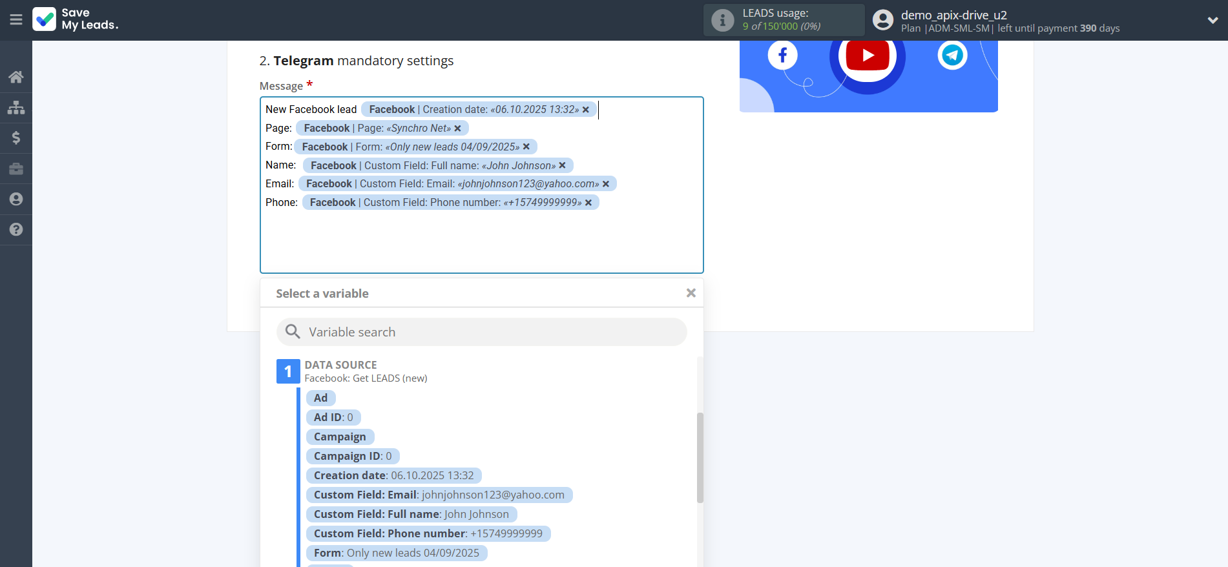This screenshot has height=567, width=1228.
Task: Choose Custom Field: Phone number variable
Action: [x=428, y=533]
